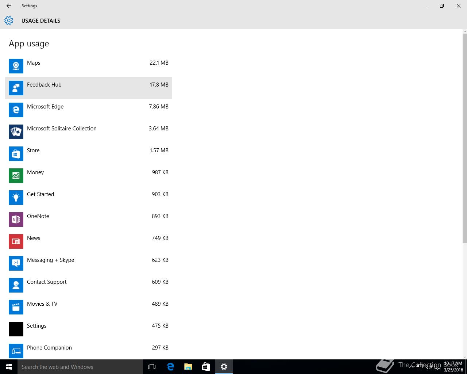Select the Maps row label

[34, 63]
